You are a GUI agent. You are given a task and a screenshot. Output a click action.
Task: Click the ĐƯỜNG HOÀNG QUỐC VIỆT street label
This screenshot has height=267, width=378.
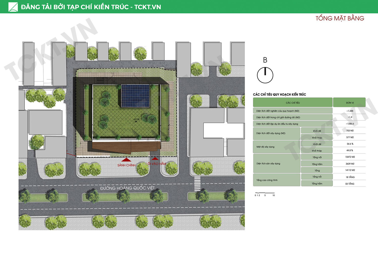[x=127, y=188]
